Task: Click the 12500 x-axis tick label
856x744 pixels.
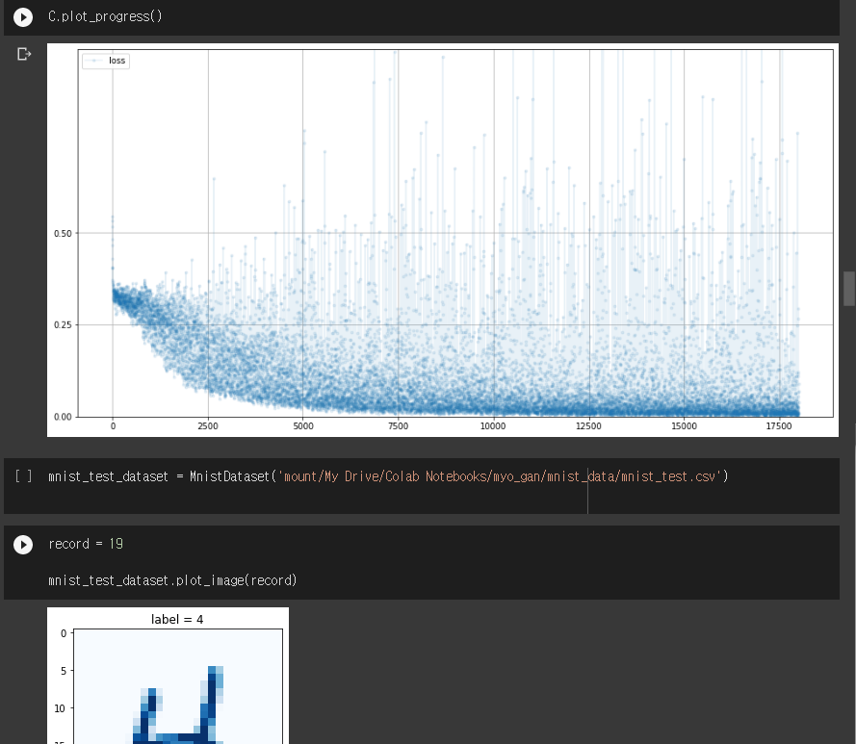Action: coord(588,426)
